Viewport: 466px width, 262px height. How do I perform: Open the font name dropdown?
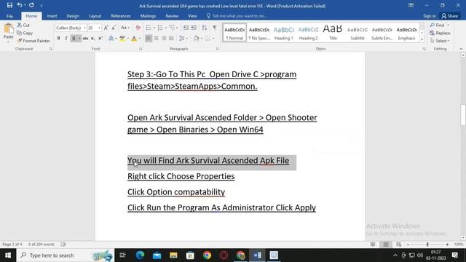84,28
